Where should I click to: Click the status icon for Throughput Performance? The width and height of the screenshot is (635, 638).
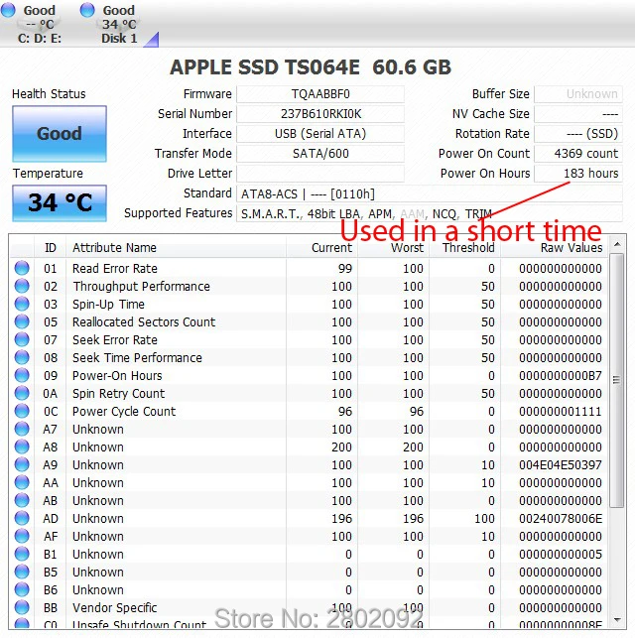tap(22, 286)
